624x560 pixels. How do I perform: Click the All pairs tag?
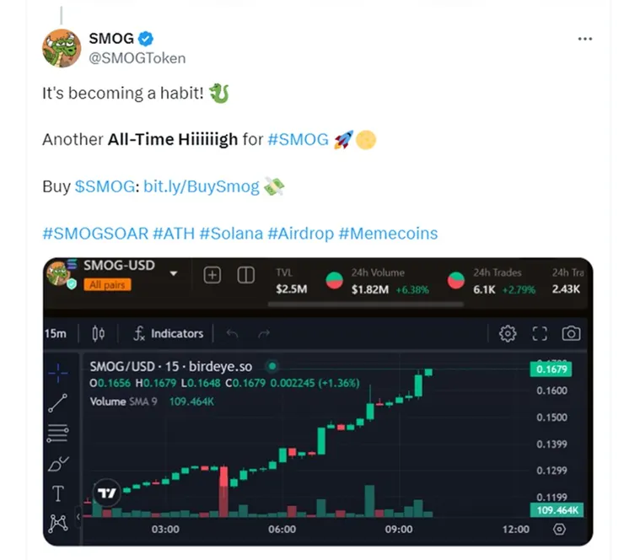point(107,285)
